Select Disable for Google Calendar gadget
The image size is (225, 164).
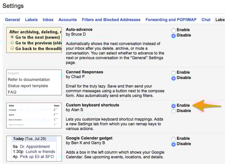(x=173, y=144)
